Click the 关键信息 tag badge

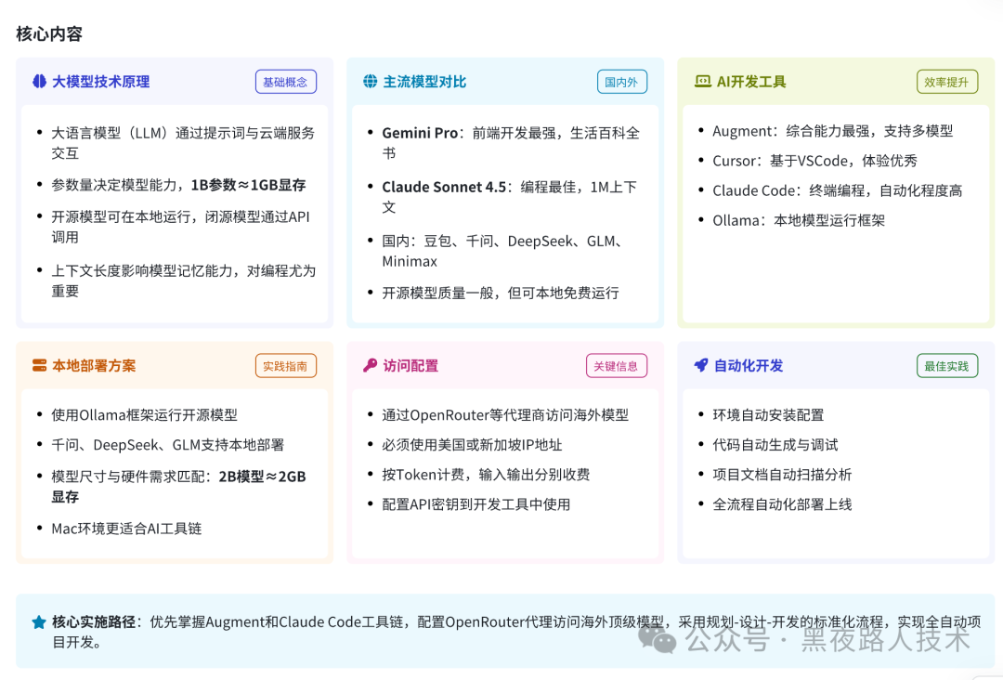coord(616,366)
